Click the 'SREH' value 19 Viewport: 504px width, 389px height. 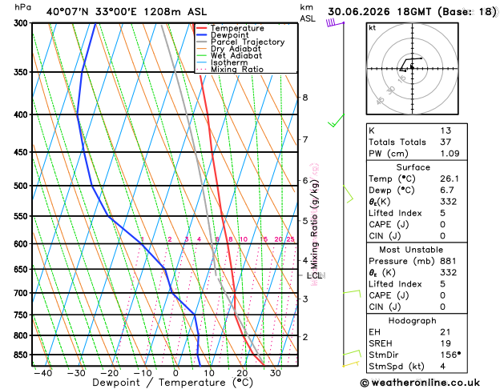pyautogui.click(x=446, y=343)
